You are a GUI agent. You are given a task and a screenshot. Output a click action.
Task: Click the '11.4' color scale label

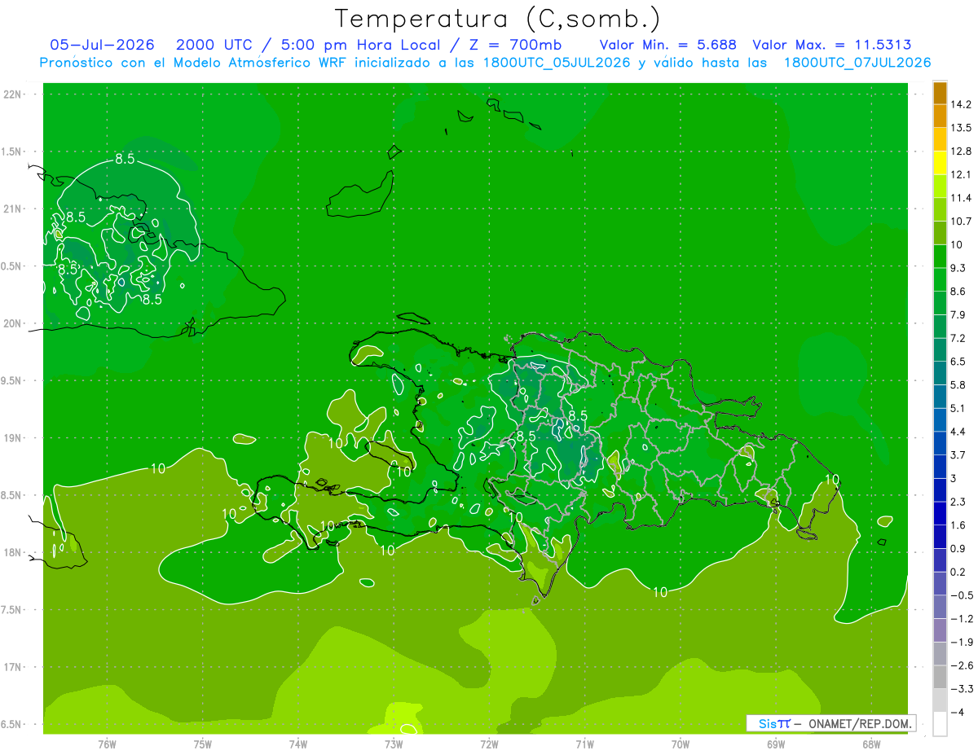pyautogui.click(x=961, y=198)
